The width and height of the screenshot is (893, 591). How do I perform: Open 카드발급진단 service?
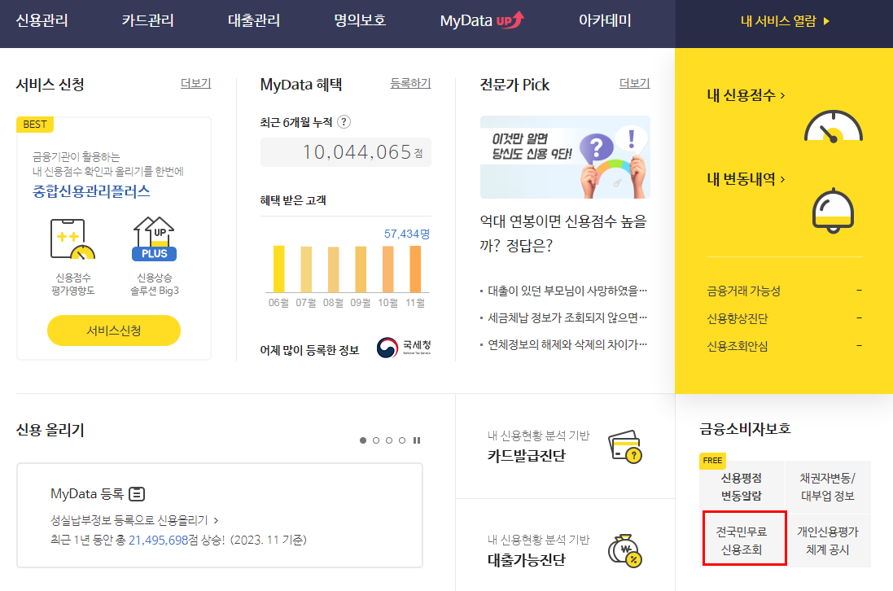tap(526, 456)
